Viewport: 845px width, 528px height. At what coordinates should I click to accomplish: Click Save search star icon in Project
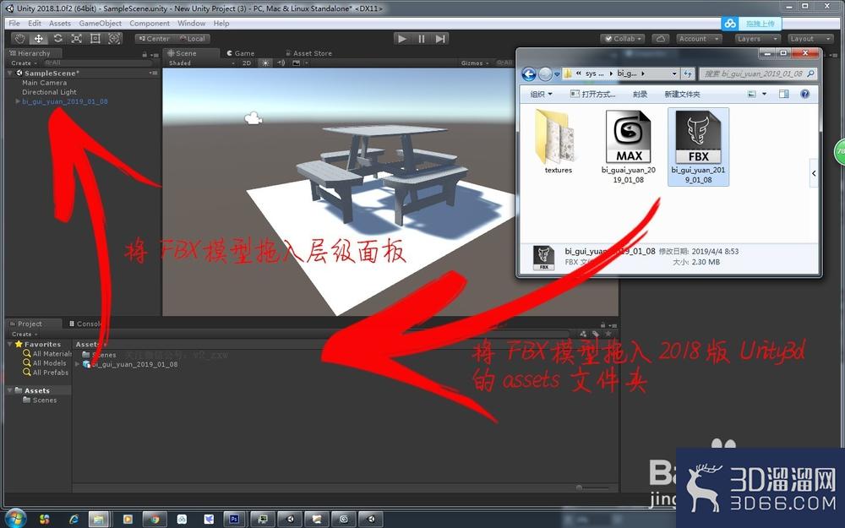click(x=608, y=334)
